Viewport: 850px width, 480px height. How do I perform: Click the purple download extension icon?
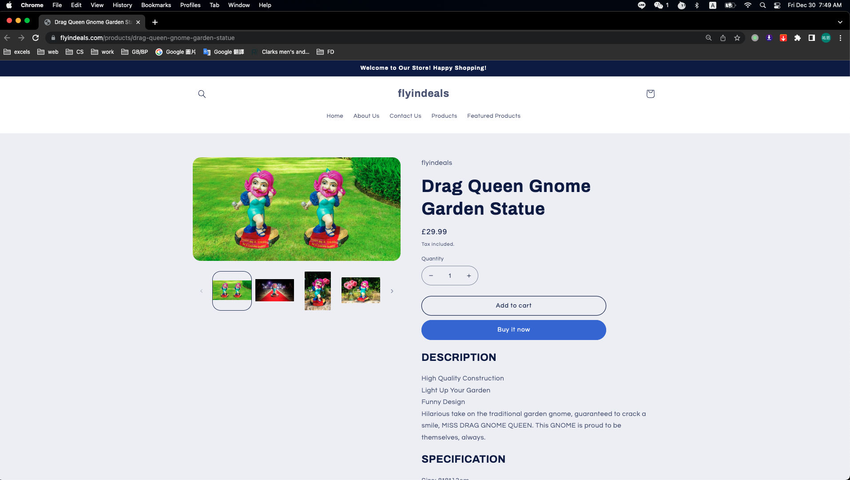click(769, 38)
